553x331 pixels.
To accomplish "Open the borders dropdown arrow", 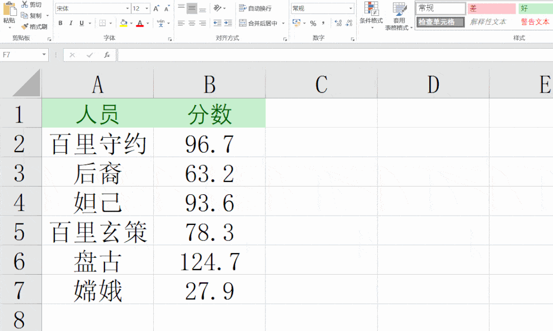I will tap(111, 23).
